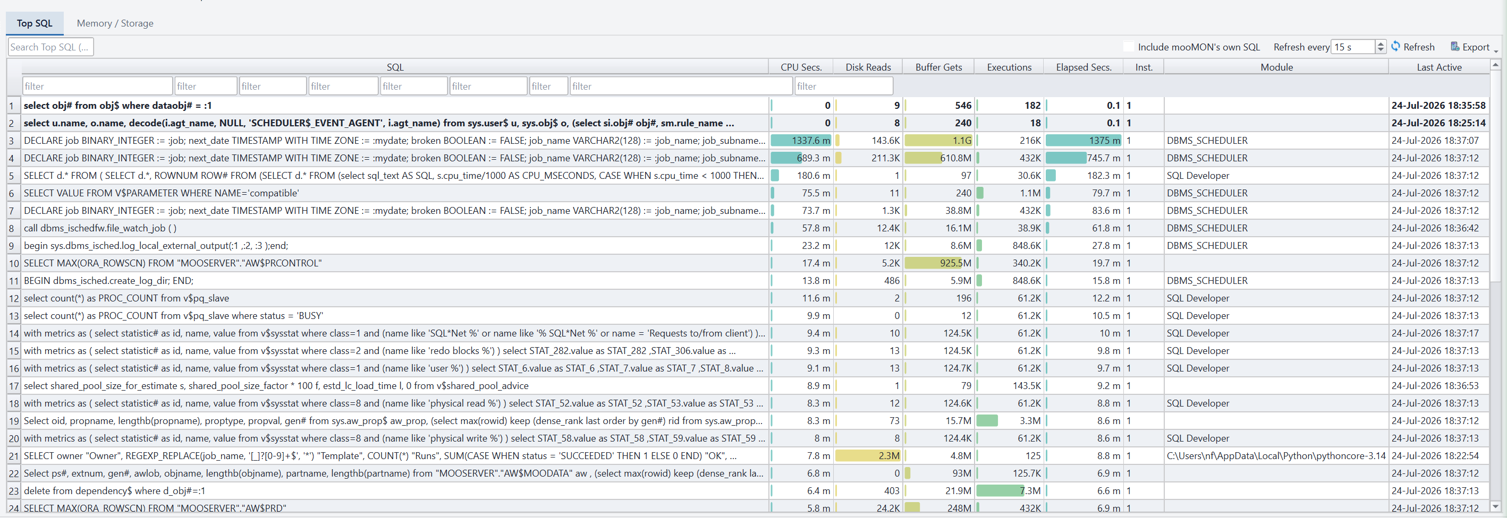Click the 3.3M Executions cell

point(1009,421)
